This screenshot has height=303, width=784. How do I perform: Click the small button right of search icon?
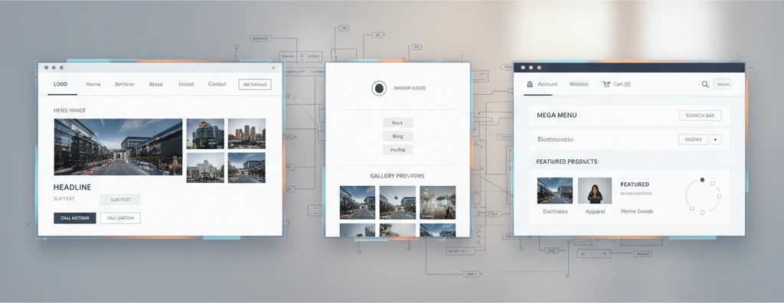[x=723, y=84]
